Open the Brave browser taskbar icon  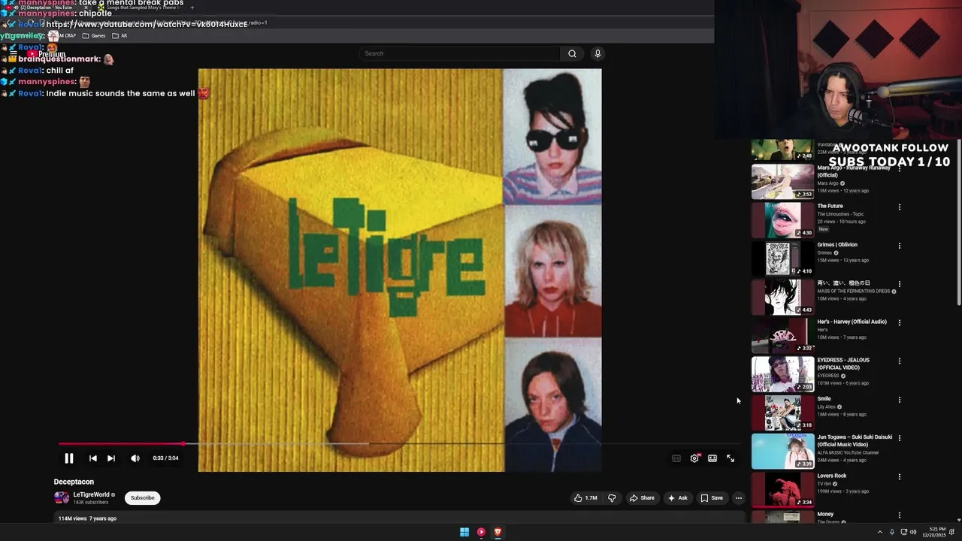498,532
